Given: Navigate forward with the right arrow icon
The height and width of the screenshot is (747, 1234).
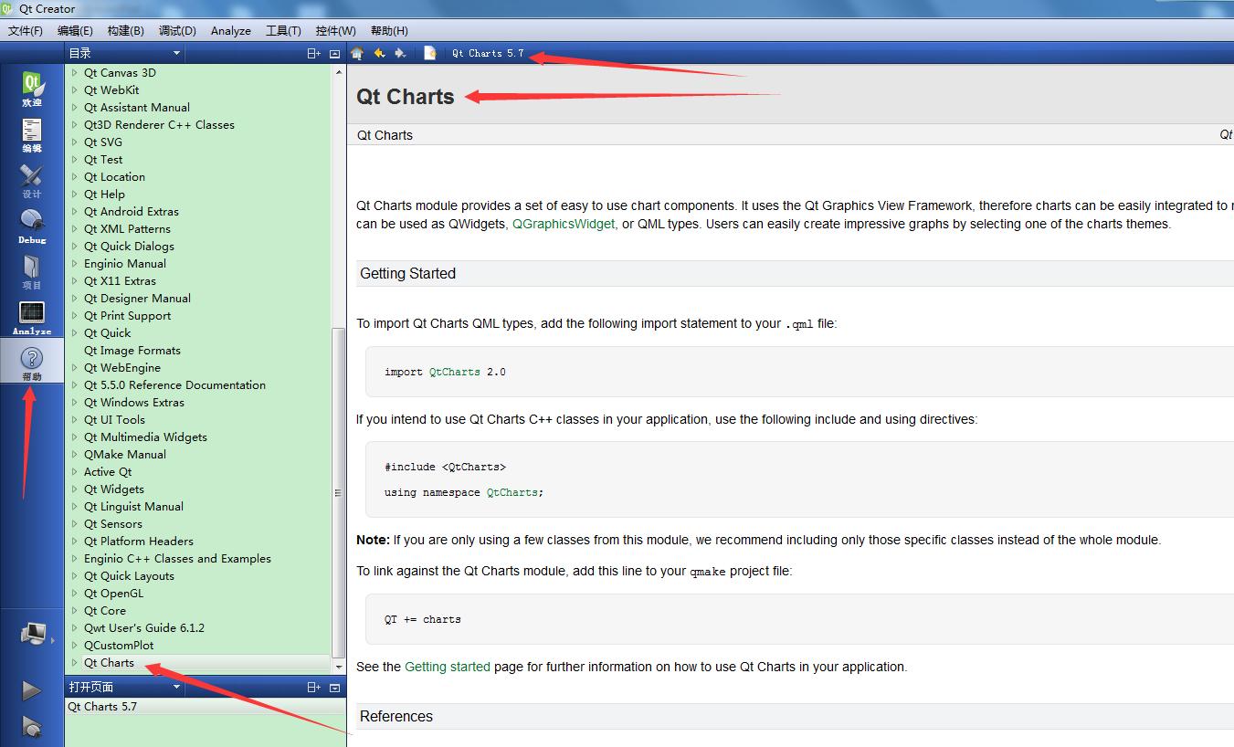Looking at the screenshot, I should [400, 53].
